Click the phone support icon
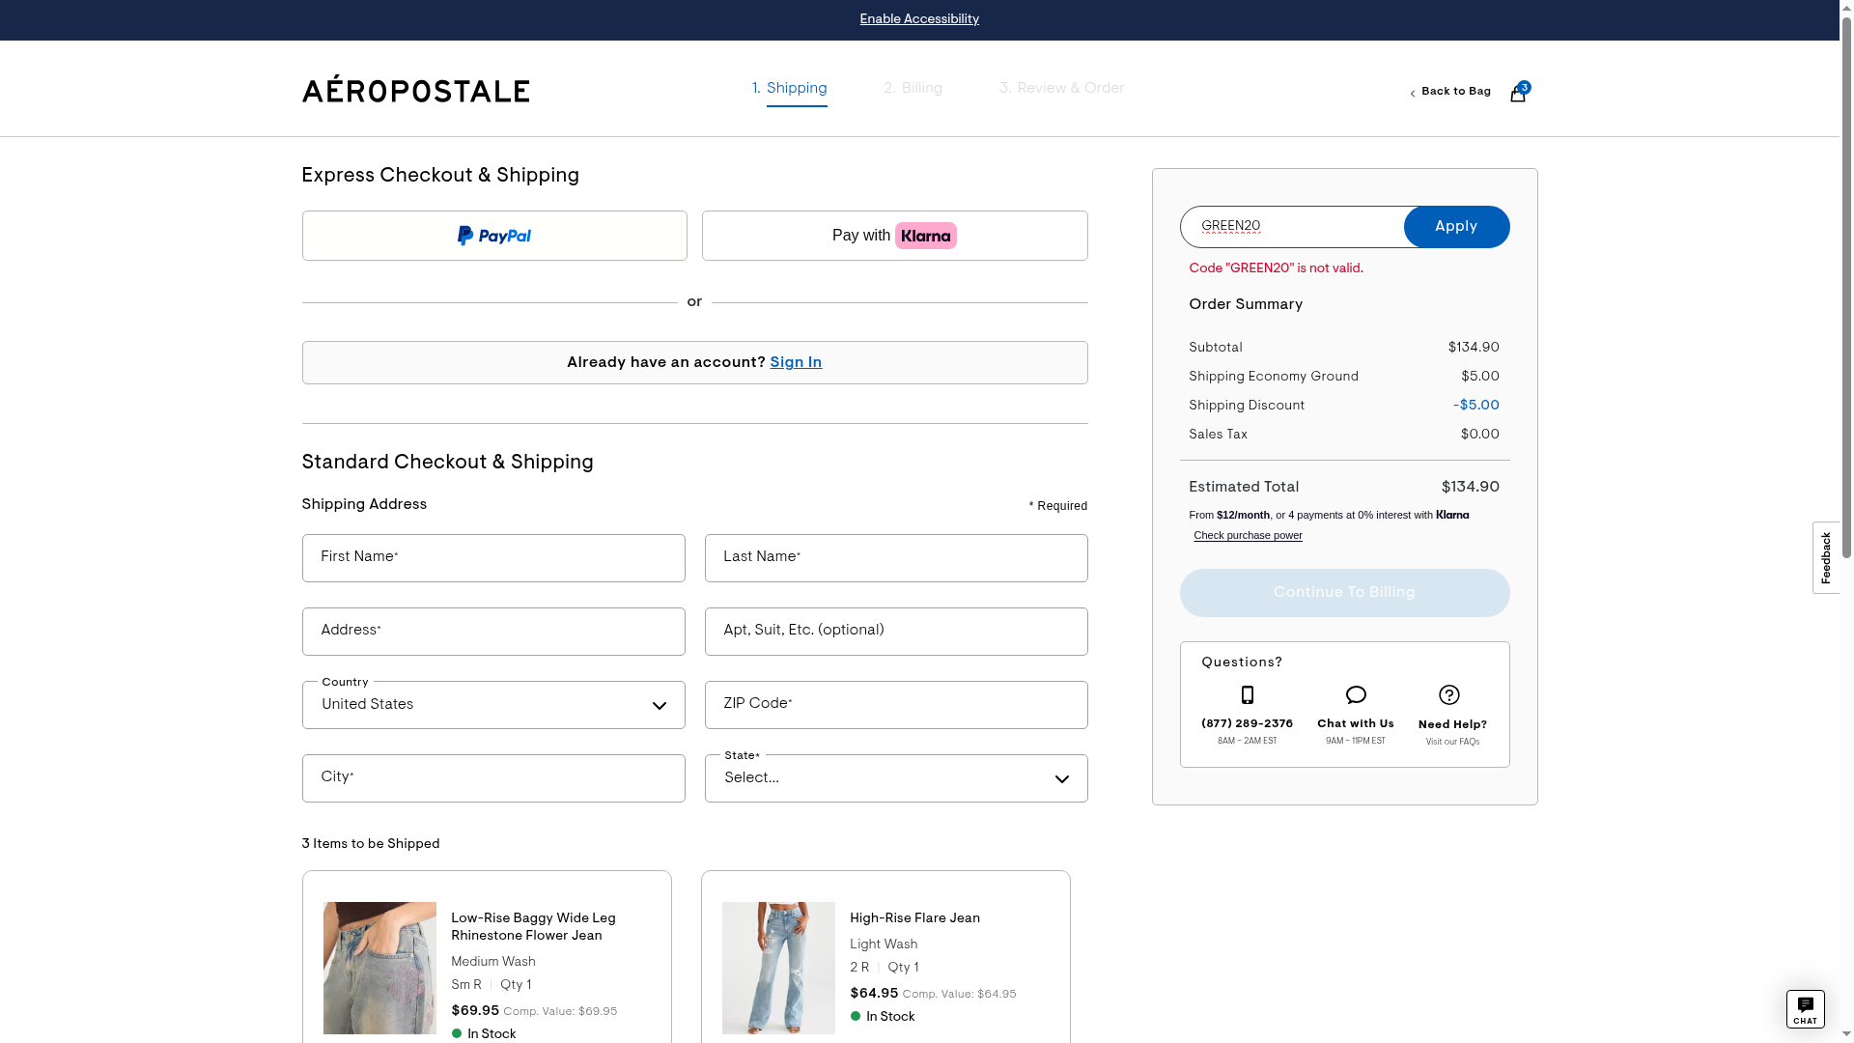This screenshot has width=1854, height=1043. (x=1247, y=695)
